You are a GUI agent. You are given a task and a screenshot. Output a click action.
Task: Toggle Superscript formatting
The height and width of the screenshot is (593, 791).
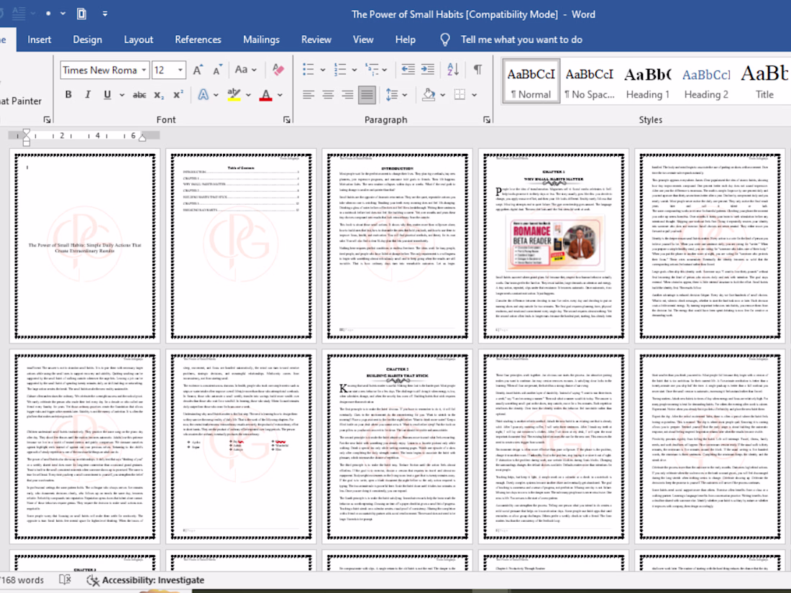click(x=178, y=94)
